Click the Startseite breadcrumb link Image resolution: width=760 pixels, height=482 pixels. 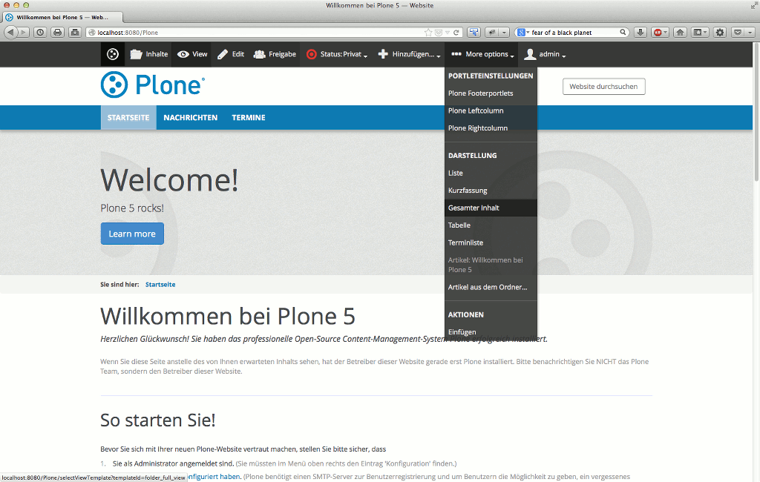[160, 284]
